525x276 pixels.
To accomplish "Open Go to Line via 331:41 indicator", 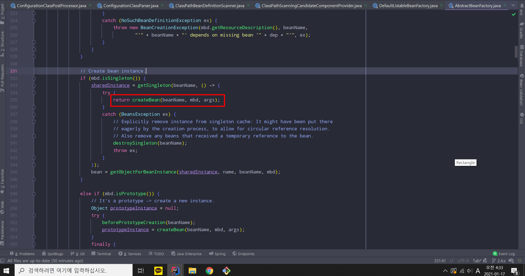I will [x=440, y=261].
